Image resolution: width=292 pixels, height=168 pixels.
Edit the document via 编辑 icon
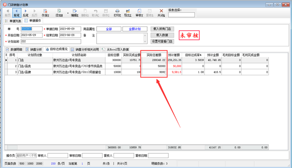pyautogui.click(x=74, y=13)
